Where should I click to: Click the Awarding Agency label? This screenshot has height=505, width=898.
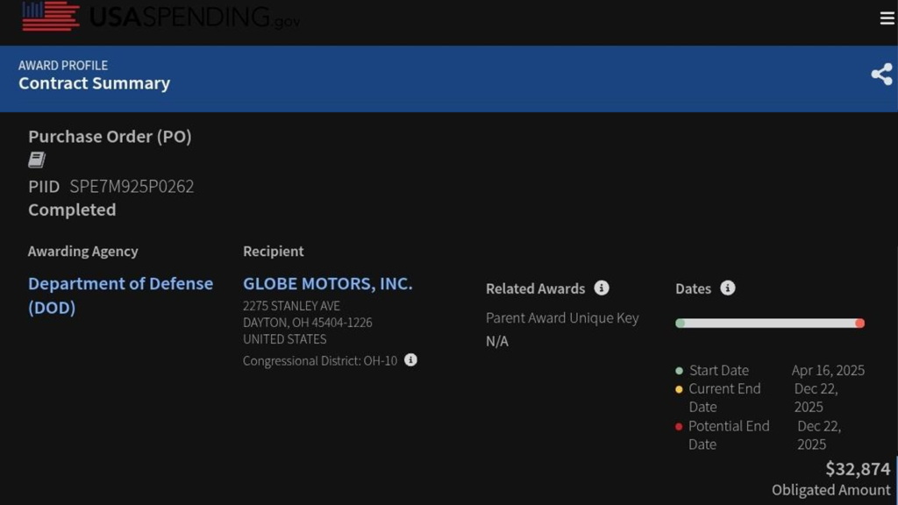pos(83,252)
